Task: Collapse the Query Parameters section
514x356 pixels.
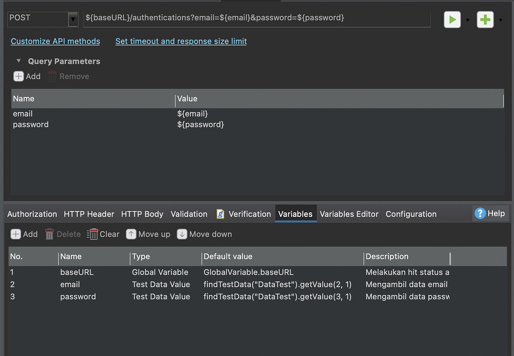Action: [x=19, y=61]
